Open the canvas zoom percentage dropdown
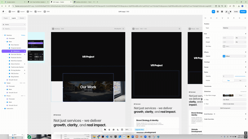 pyautogui.click(x=128, y=130)
